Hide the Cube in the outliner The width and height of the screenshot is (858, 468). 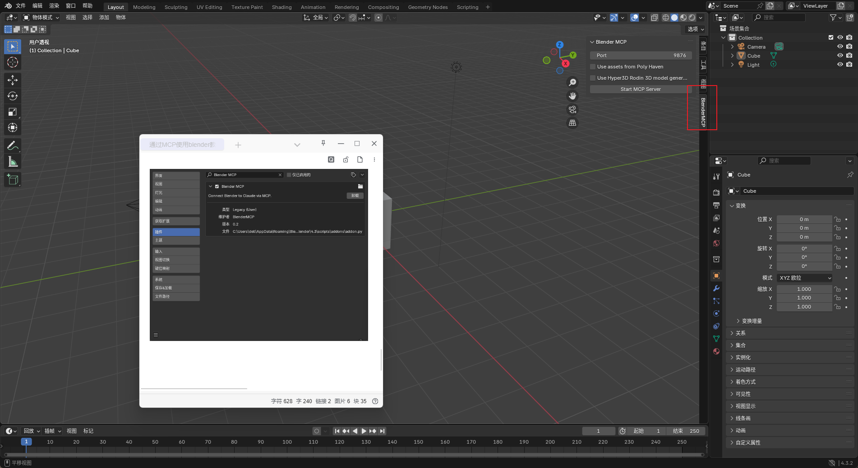[x=840, y=55]
